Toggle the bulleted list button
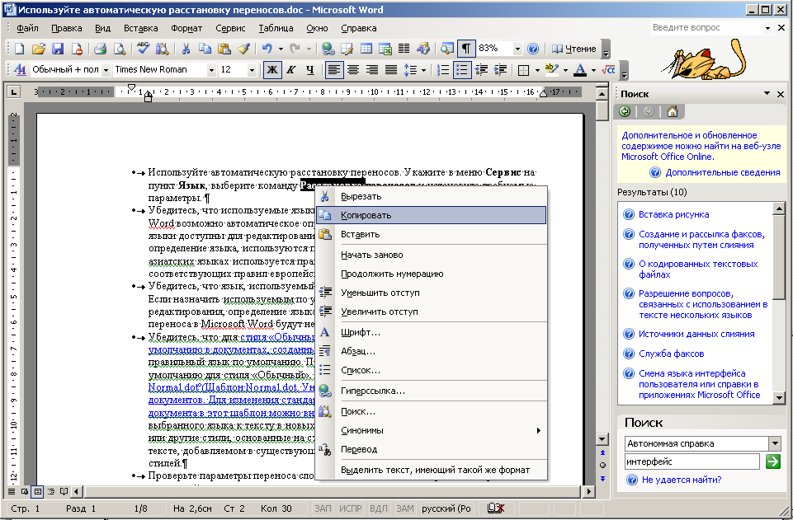 click(462, 70)
